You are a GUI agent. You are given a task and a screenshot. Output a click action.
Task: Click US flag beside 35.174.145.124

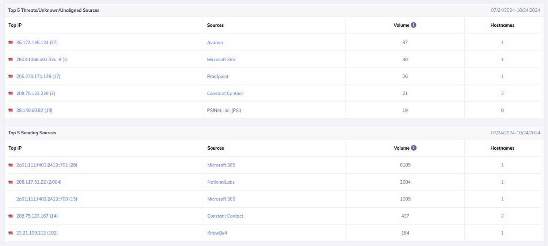click(x=11, y=42)
